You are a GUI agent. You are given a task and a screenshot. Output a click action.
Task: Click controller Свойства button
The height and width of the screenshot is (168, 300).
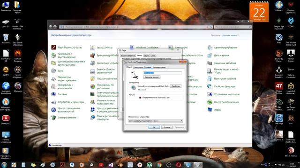[x=175, y=86]
